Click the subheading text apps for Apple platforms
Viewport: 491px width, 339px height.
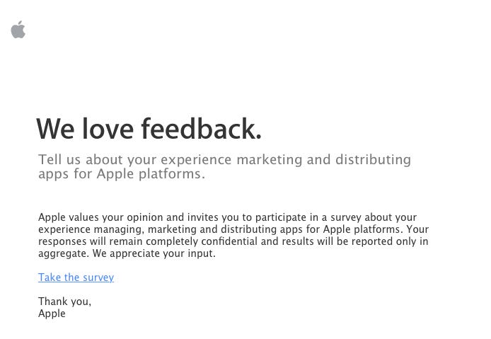121,174
